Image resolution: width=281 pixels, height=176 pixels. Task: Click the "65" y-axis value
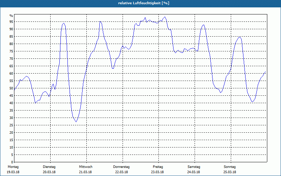click(x=11, y=66)
